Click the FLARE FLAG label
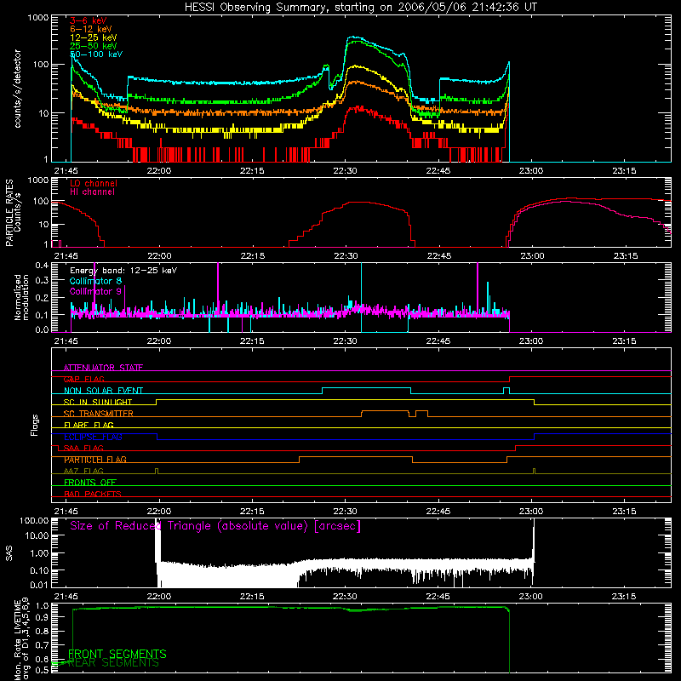The height and width of the screenshot is (681, 681). tap(89, 425)
